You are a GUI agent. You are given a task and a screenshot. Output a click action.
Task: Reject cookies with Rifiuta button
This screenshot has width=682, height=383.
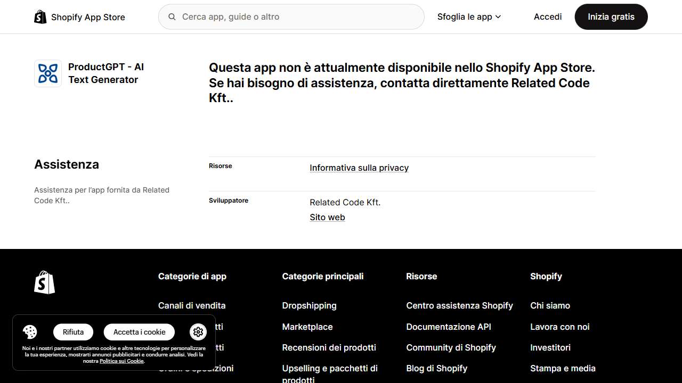click(x=73, y=332)
